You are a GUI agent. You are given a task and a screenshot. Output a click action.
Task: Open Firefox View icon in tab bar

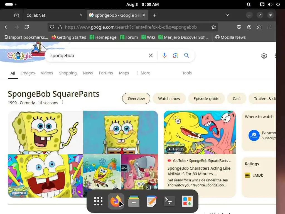(16, 15)
